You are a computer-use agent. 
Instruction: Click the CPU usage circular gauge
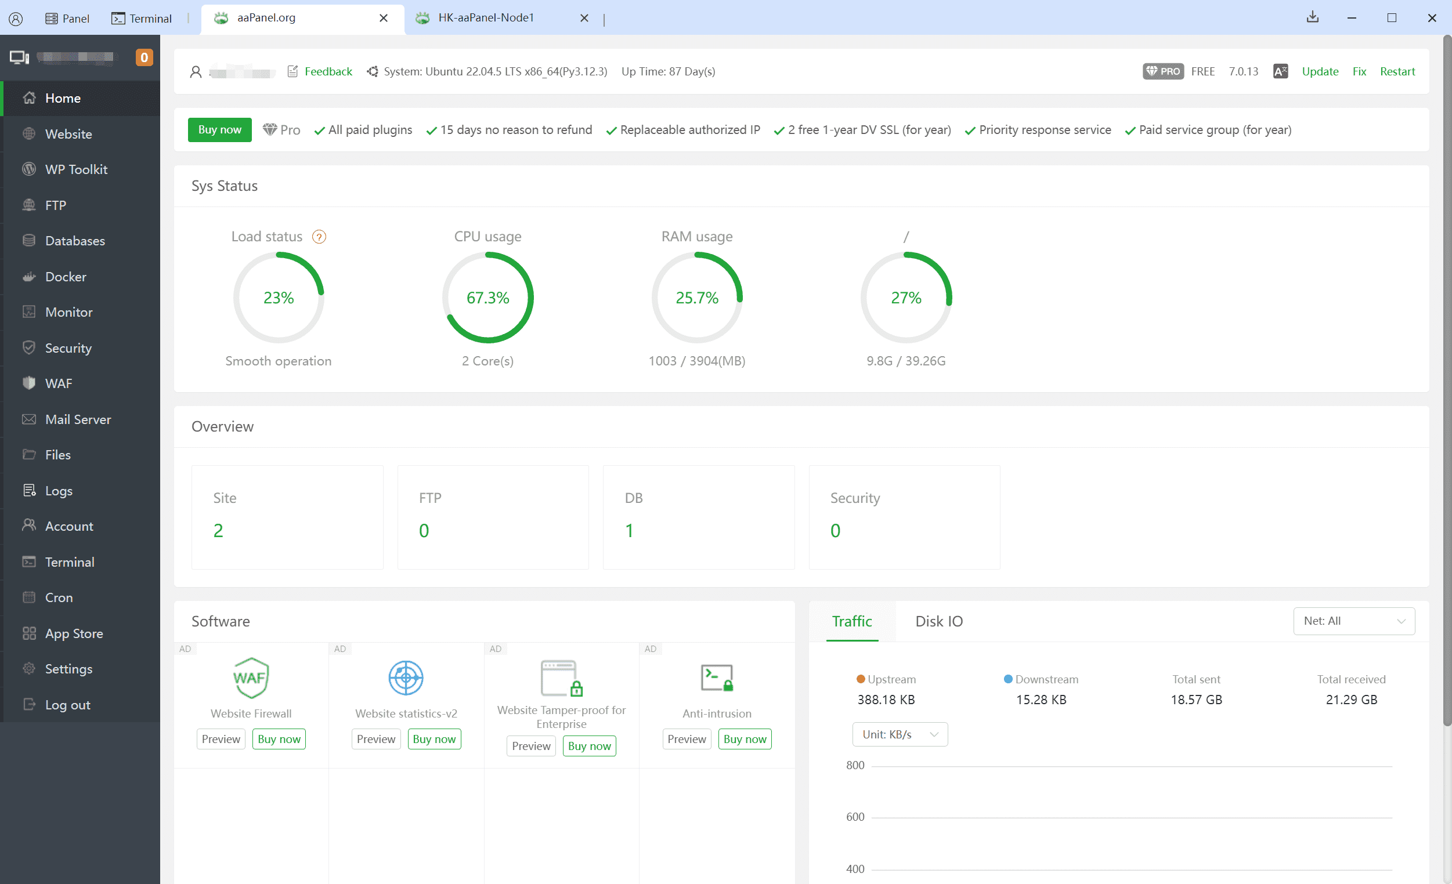click(487, 298)
